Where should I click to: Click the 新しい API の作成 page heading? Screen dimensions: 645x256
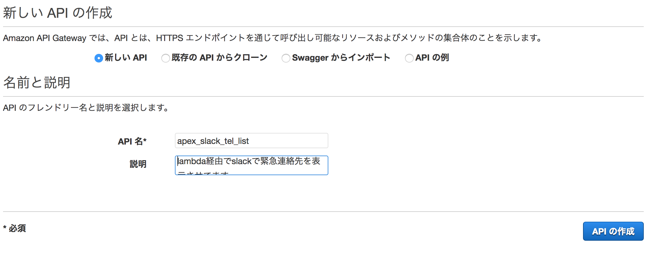click(58, 13)
